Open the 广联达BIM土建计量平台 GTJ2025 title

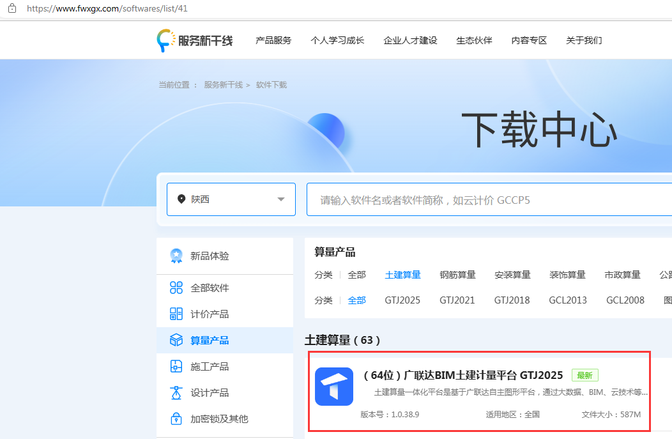pyautogui.click(x=463, y=375)
